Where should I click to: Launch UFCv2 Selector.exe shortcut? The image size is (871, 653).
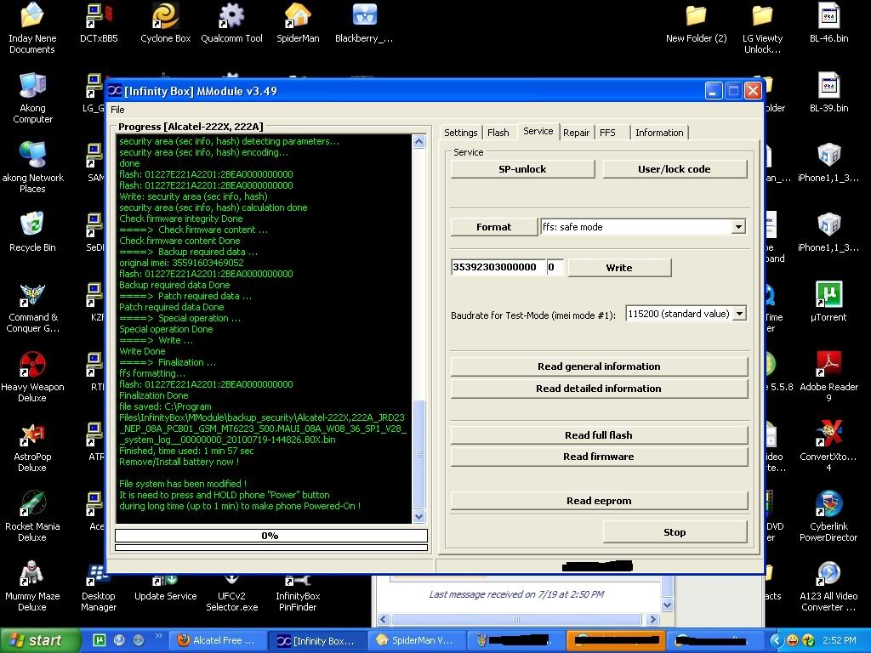(x=231, y=594)
